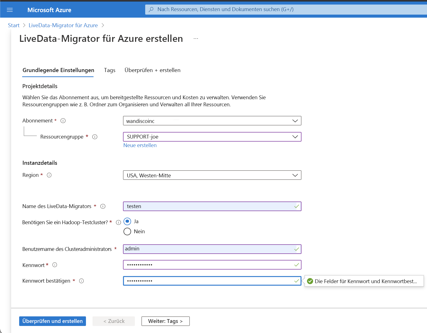Switch to the Tags tab
The image size is (427, 333).
tap(109, 70)
